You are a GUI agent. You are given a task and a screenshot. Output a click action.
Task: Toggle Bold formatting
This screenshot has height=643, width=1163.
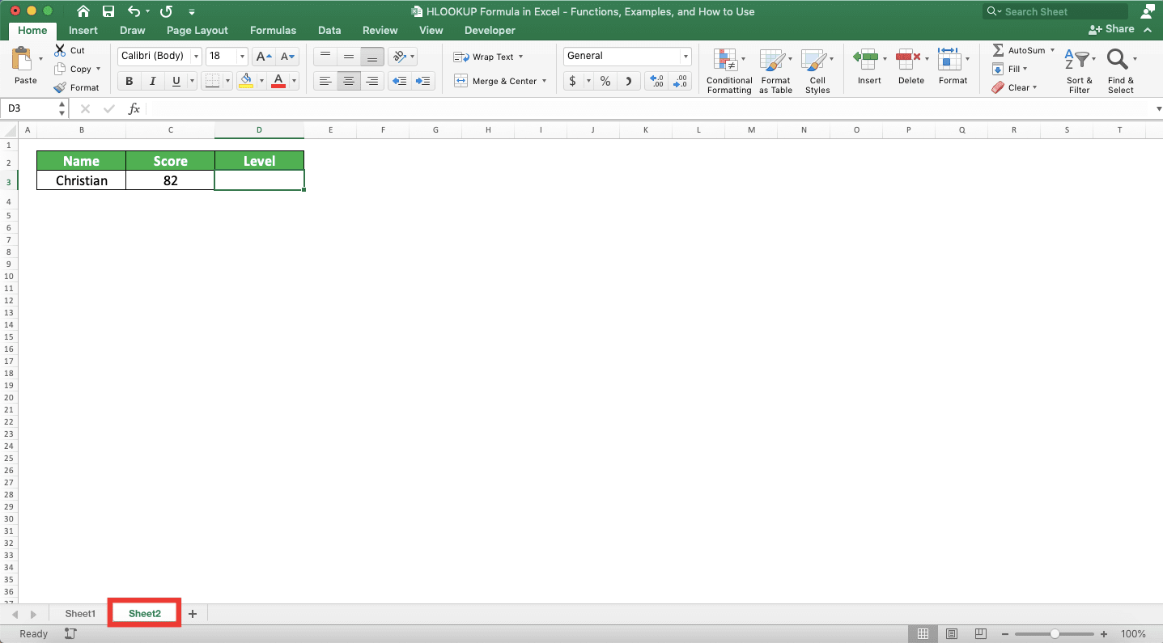pos(129,81)
